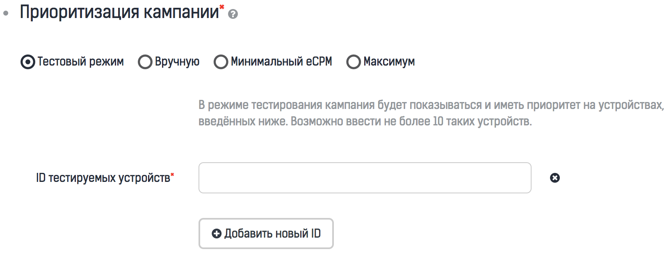Click the Приоритизация кампании heading
The height and width of the screenshot is (254, 671).
119,12
